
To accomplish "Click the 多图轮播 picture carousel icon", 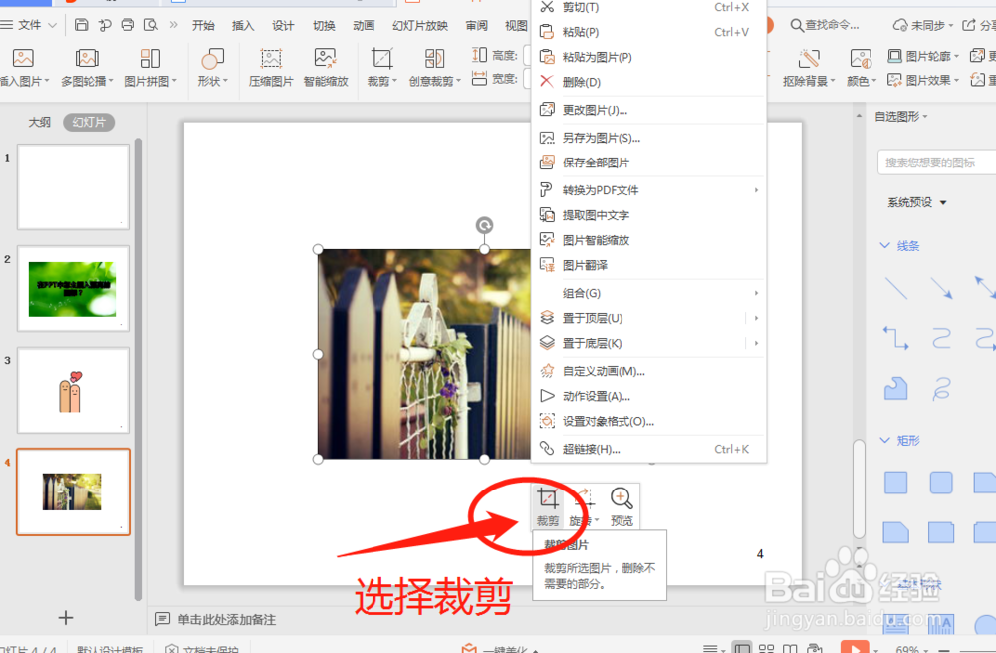I will click(86, 57).
